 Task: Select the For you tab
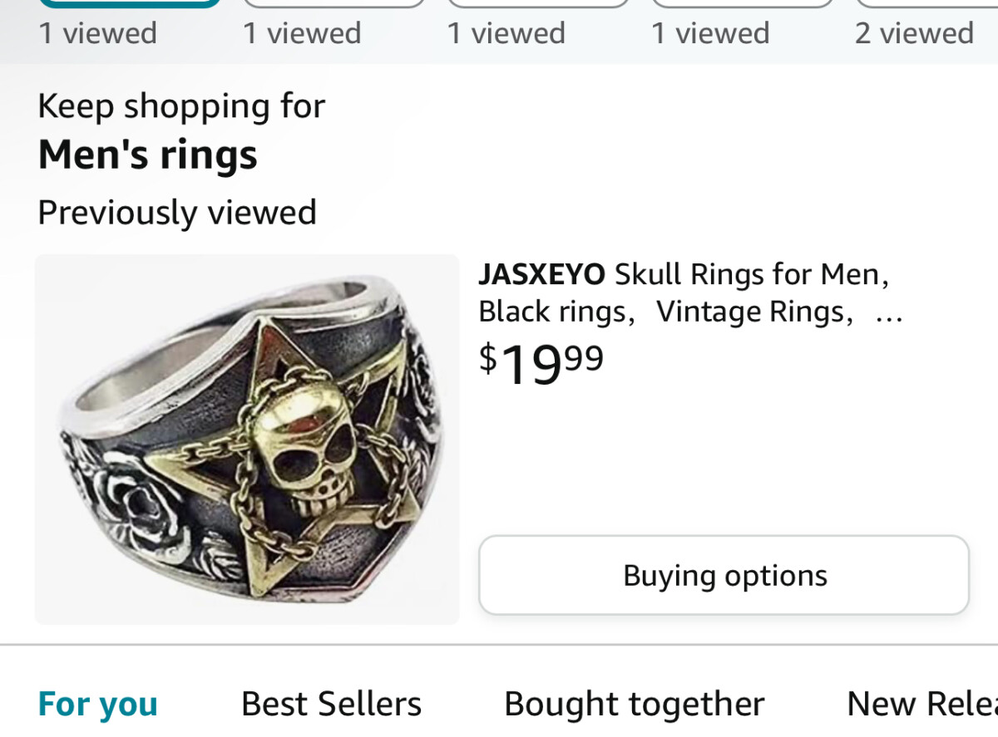point(97,704)
